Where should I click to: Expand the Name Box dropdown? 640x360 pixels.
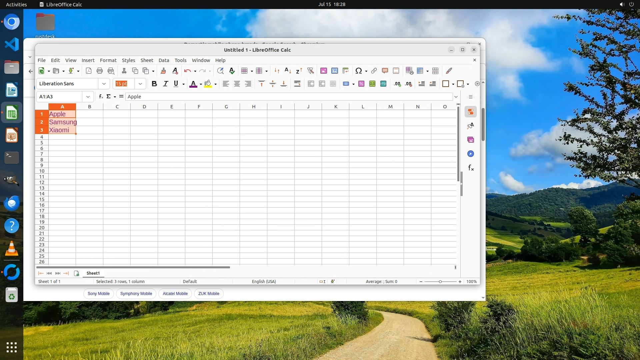(88, 97)
